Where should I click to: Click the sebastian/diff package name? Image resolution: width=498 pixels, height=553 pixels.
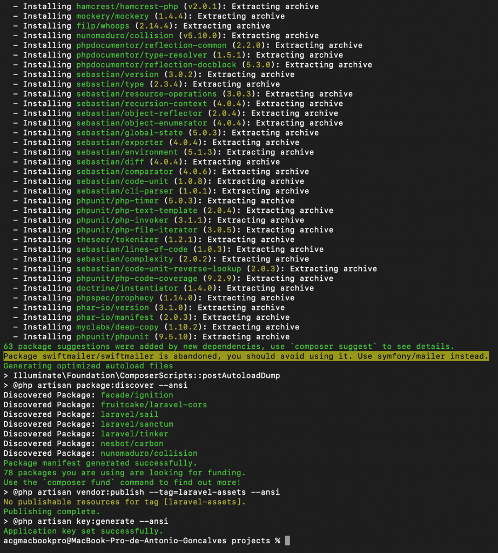pyautogui.click(x=110, y=161)
